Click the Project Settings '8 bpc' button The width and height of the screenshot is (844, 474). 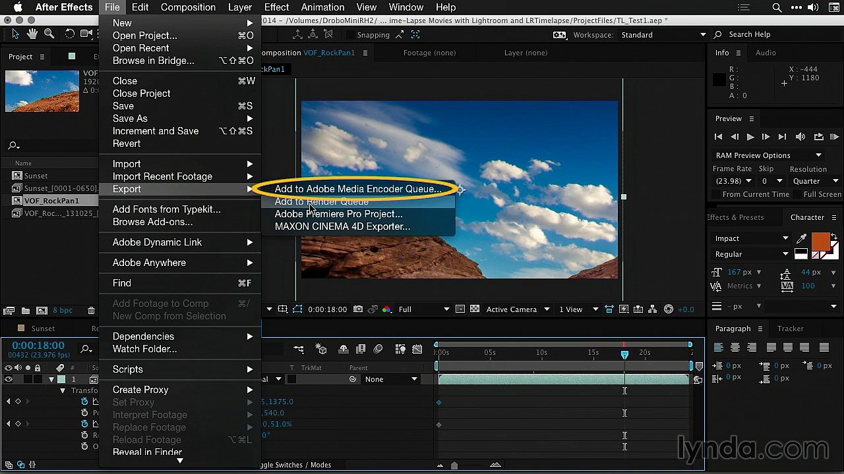(x=63, y=310)
